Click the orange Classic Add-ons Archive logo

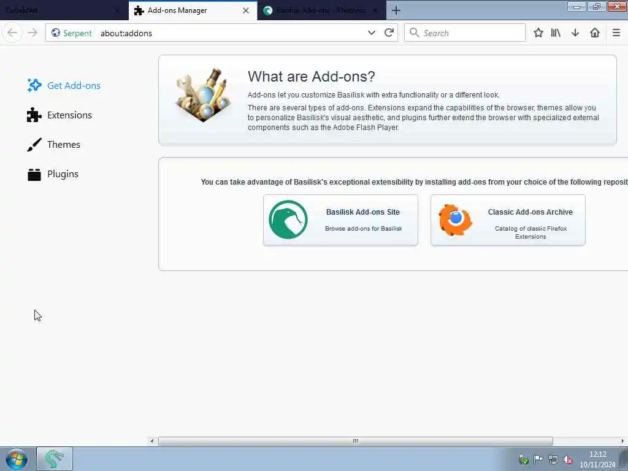pos(455,220)
